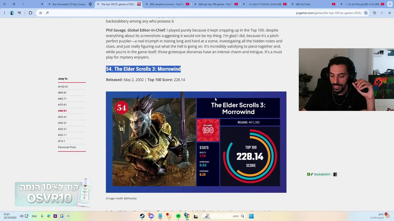Viewport: 394px width, 221px height.
Task: Show hidden system tray icons
Action: (x=68, y=216)
